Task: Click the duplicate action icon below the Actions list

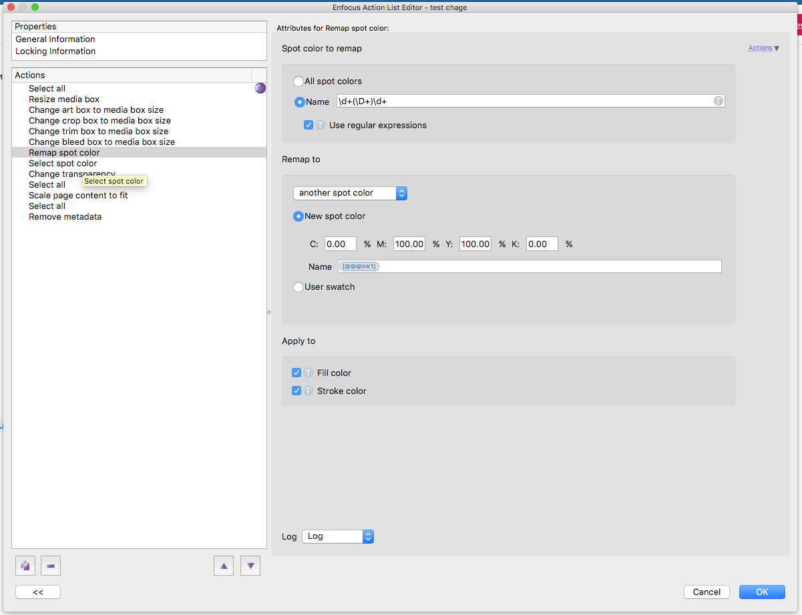Action: pyautogui.click(x=25, y=566)
